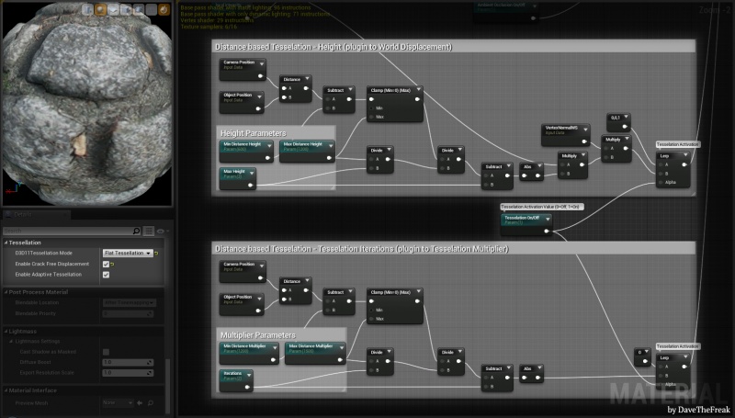
Task: Toggle Enable Crack Free Displacement checkbox
Action: 106,265
